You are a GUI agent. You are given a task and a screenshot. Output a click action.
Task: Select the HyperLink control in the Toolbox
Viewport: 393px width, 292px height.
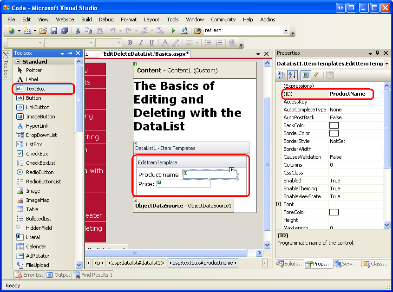[x=38, y=126]
